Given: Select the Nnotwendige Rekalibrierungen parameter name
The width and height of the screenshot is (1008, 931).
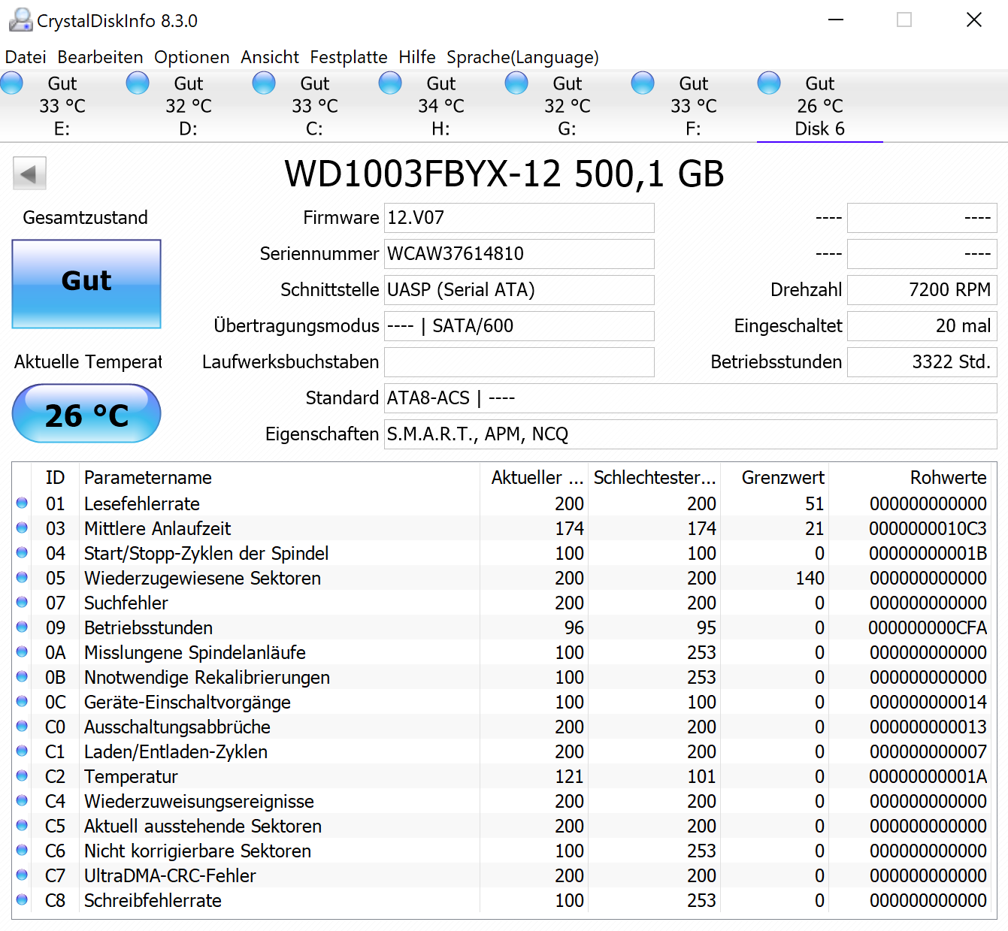Looking at the screenshot, I should click(207, 677).
